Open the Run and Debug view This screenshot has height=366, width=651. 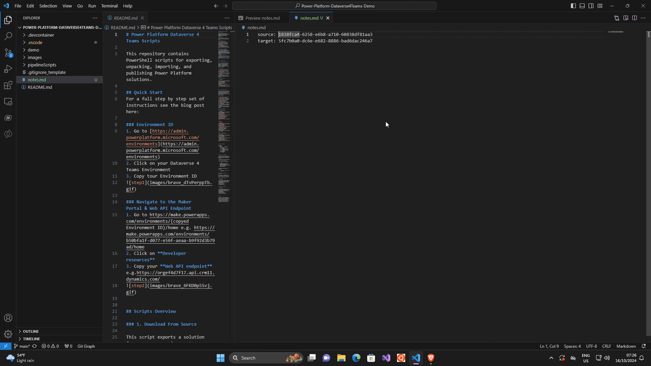click(8, 69)
